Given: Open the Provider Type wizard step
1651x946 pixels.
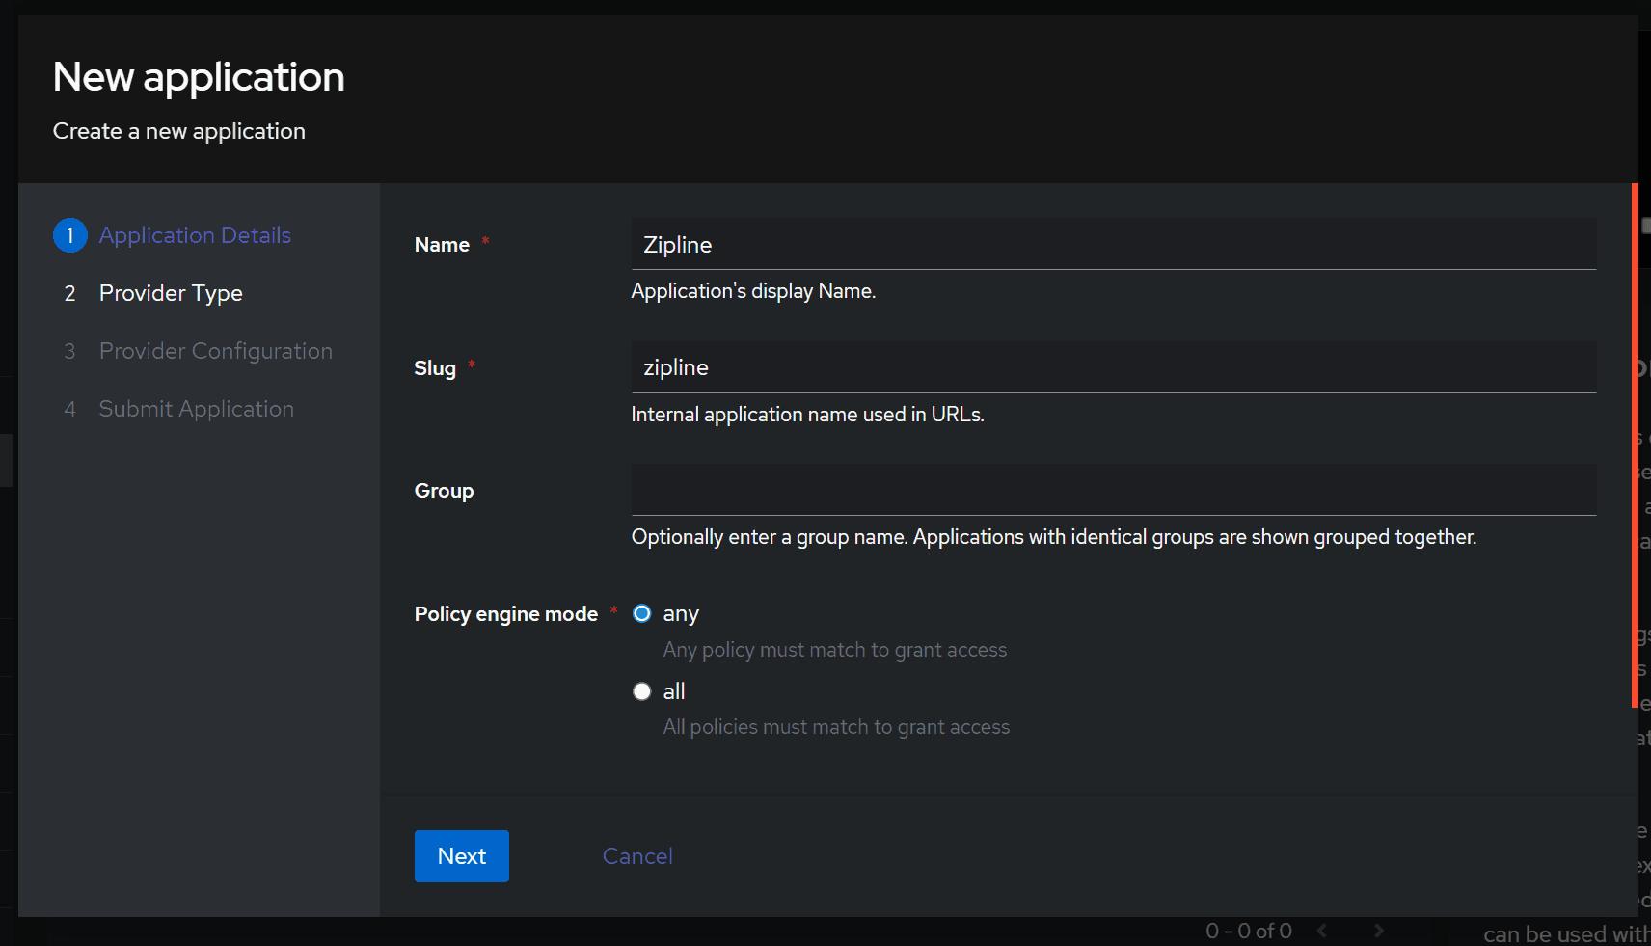Looking at the screenshot, I should (171, 293).
